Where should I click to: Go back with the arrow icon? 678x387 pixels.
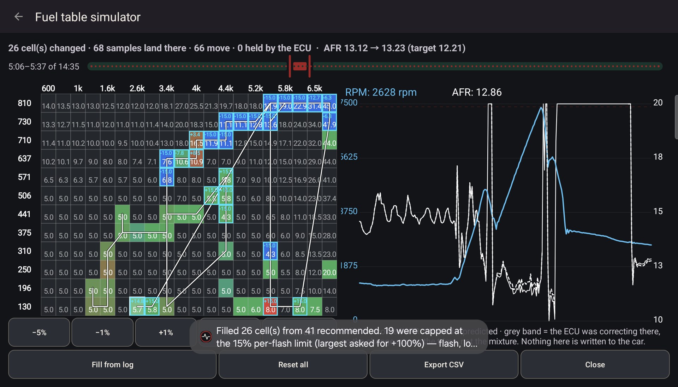[x=18, y=17]
